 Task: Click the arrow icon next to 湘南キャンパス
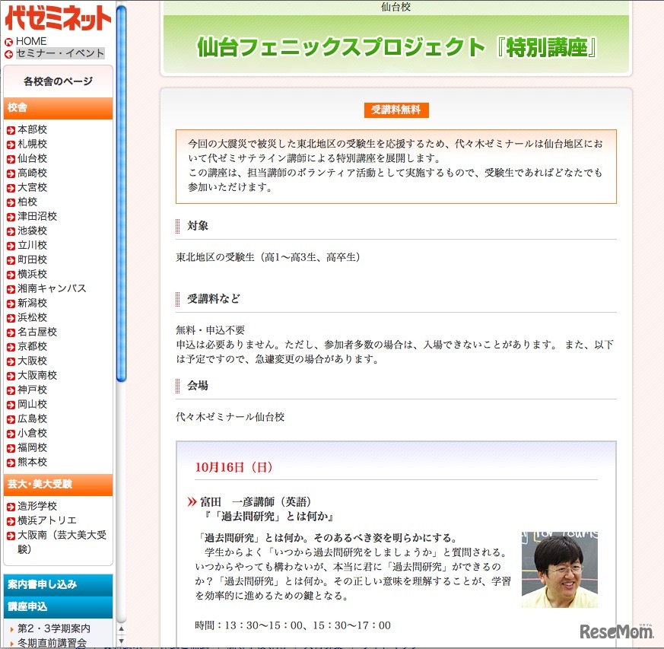coord(11,289)
